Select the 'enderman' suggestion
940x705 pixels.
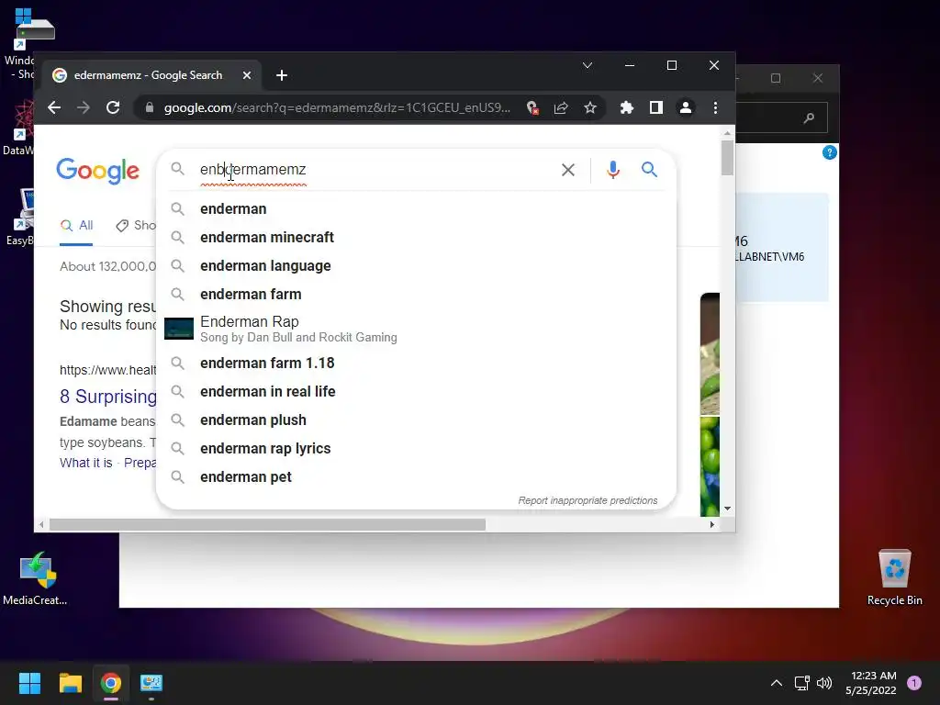tap(416, 208)
